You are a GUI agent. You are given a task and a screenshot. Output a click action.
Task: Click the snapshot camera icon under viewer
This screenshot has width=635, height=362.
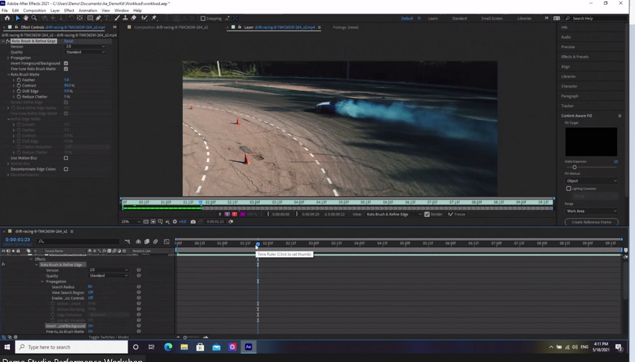[193, 221]
